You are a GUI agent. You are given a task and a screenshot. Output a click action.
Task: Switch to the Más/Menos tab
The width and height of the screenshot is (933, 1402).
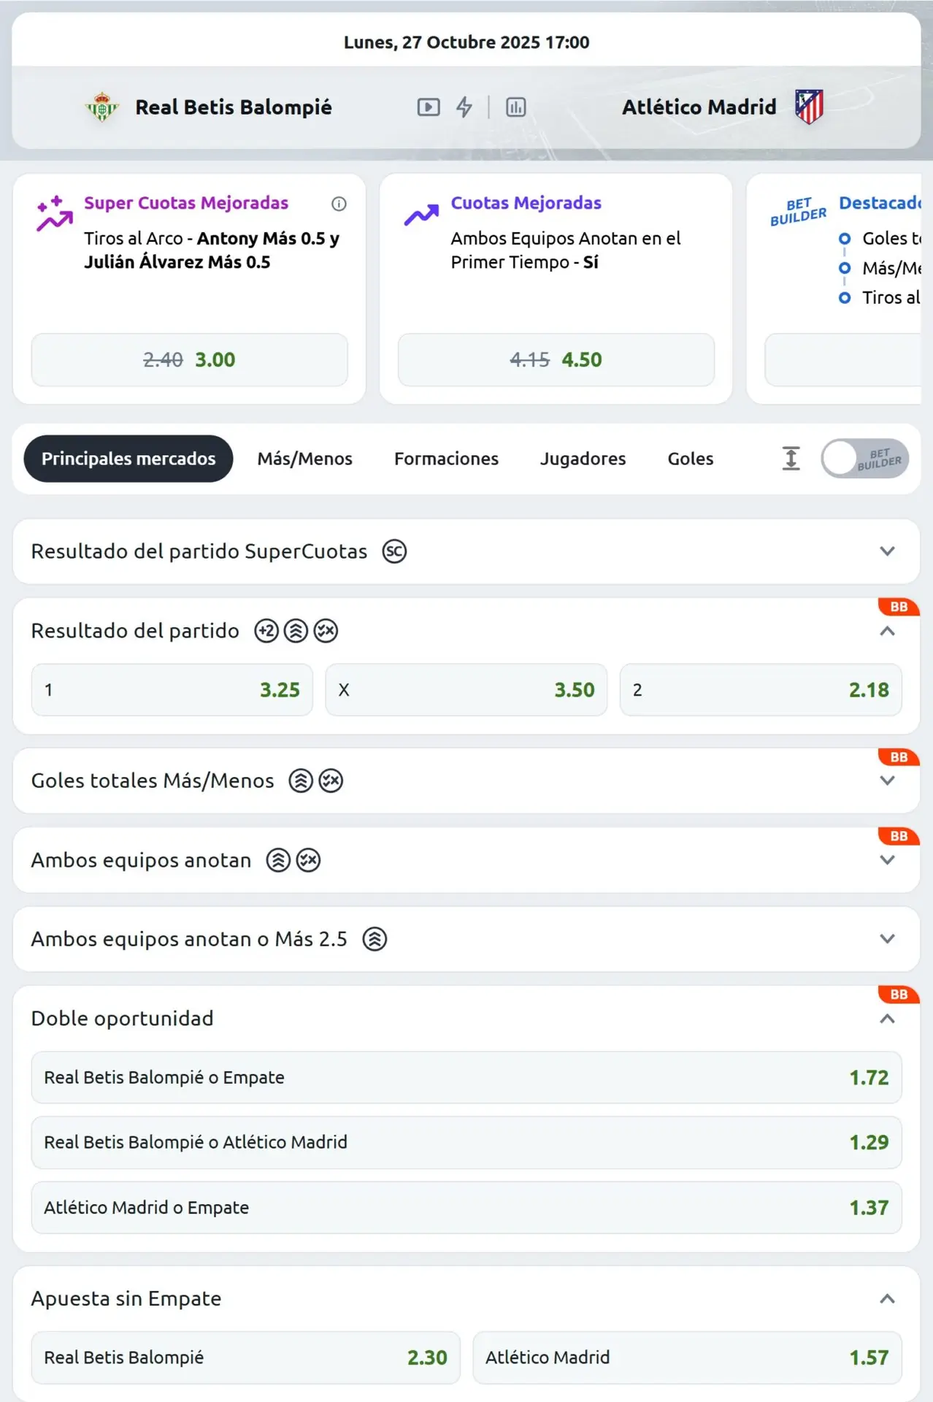point(304,459)
